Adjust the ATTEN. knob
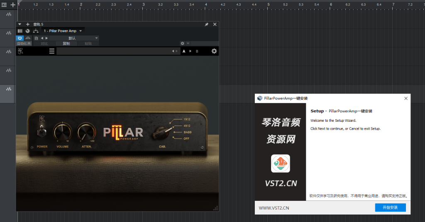Image resolution: width=425 pixels, height=222 pixels. coord(86,132)
